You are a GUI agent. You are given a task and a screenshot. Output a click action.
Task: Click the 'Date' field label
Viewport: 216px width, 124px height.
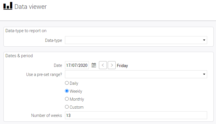point(58,65)
